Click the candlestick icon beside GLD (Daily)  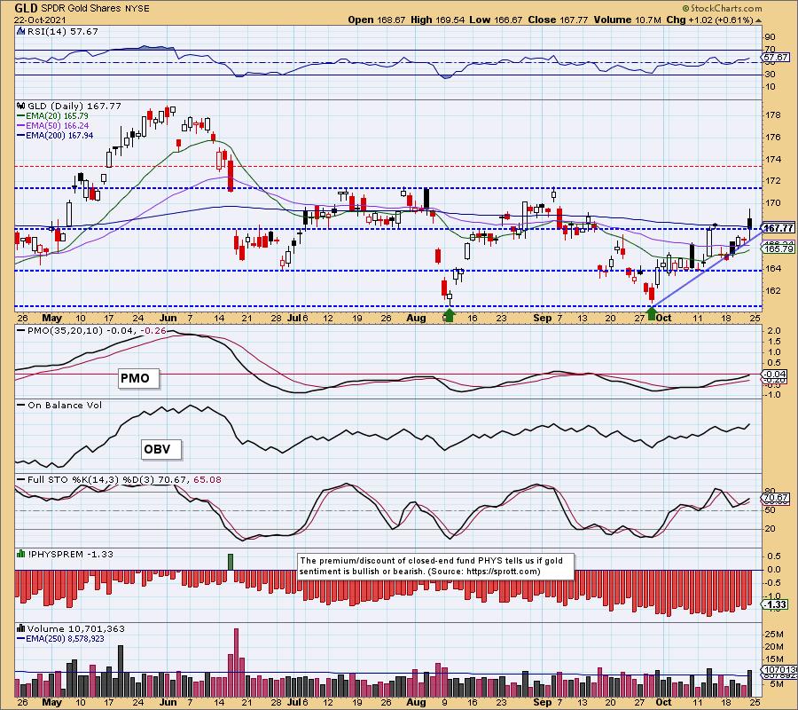pos(21,106)
